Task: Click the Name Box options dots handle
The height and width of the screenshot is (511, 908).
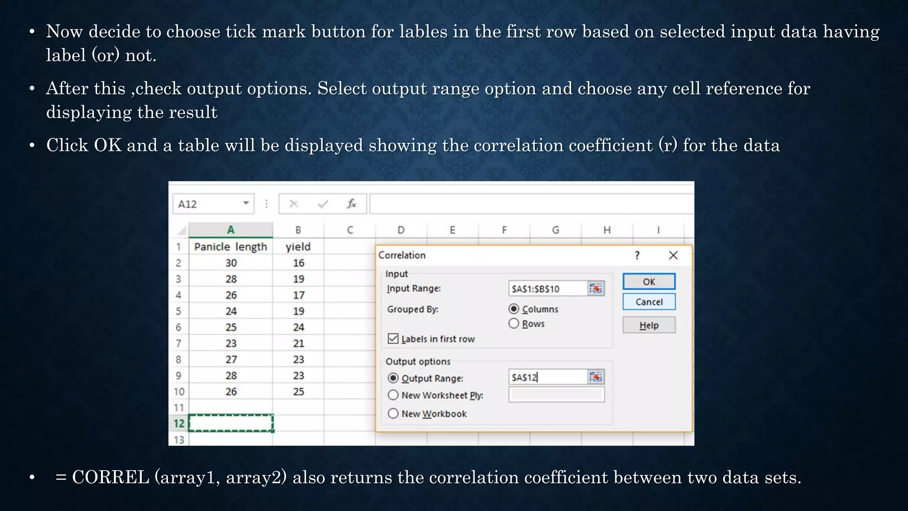Action: click(266, 204)
